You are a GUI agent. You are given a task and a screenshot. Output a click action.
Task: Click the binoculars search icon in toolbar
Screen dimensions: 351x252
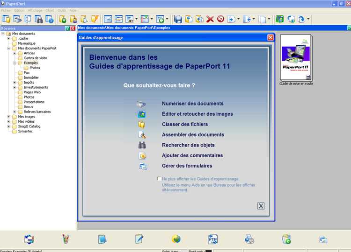click(38, 19)
